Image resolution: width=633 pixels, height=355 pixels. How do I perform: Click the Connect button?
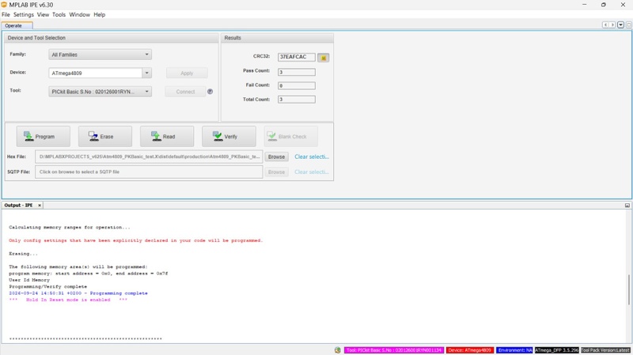185,92
